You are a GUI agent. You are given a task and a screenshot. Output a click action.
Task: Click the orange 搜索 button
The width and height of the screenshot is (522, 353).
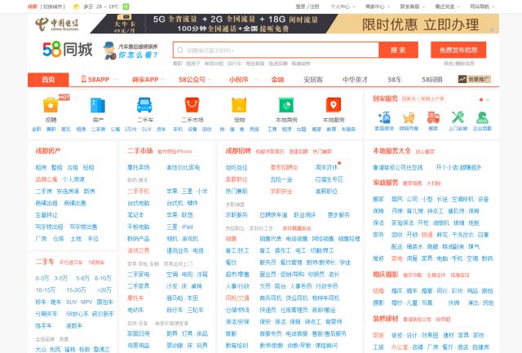click(398, 51)
